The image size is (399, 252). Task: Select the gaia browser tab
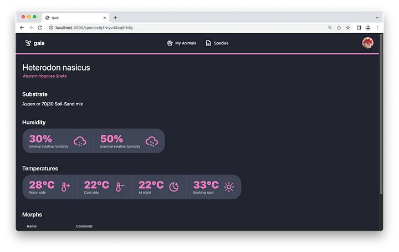(x=75, y=18)
